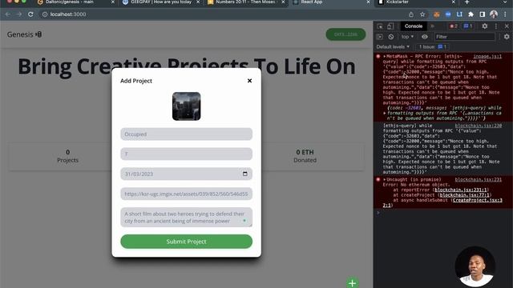Screen dimensions: 513x288
Task: Click the Genesis logo link
Action: pyautogui.click(x=24, y=34)
